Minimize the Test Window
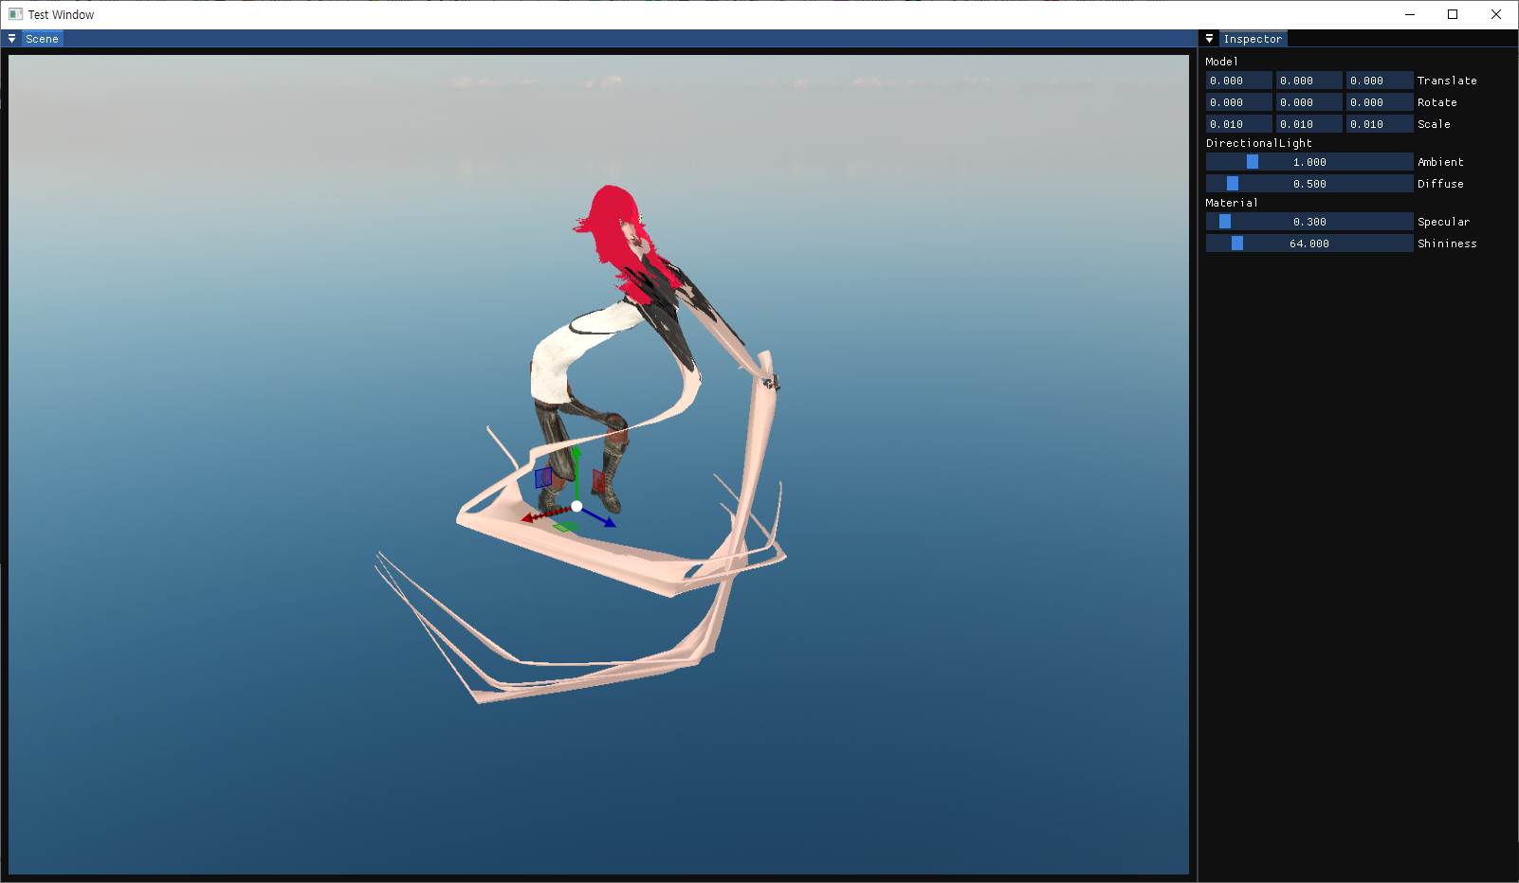Screen dimensions: 1519x883 click(x=1410, y=14)
